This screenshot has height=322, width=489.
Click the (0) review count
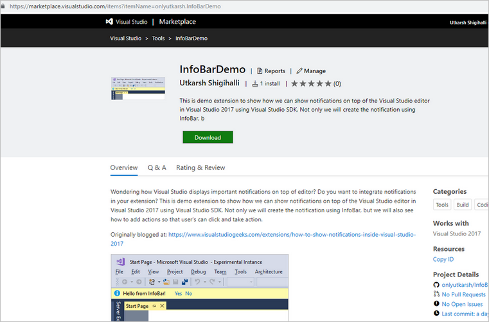pyautogui.click(x=337, y=84)
